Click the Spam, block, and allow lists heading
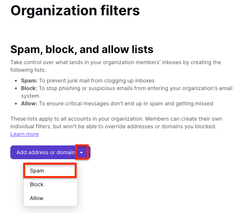This screenshot has height=213, width=241. (82, 50)
